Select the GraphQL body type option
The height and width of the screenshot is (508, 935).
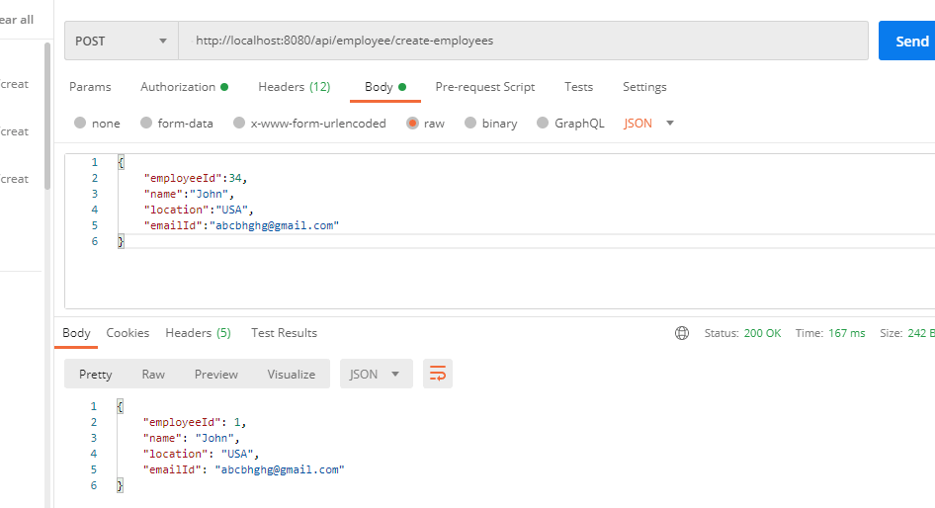coord(543,123)
